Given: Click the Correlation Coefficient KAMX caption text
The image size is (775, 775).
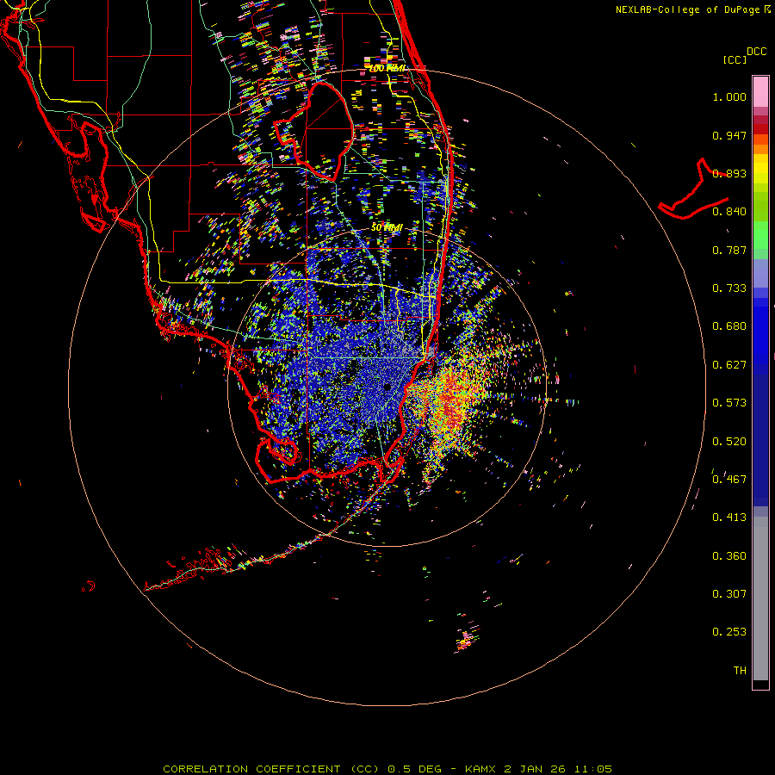Looking at the screenshot, I should coord(387,769).
